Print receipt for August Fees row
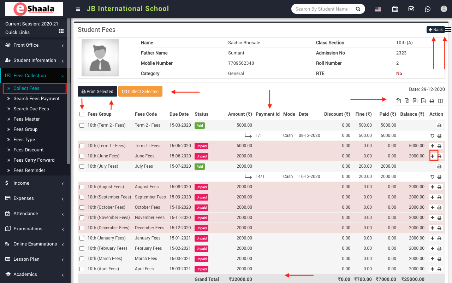 point(439,187)
